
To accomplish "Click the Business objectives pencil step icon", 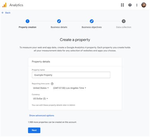I will click(x=91, y=21).
